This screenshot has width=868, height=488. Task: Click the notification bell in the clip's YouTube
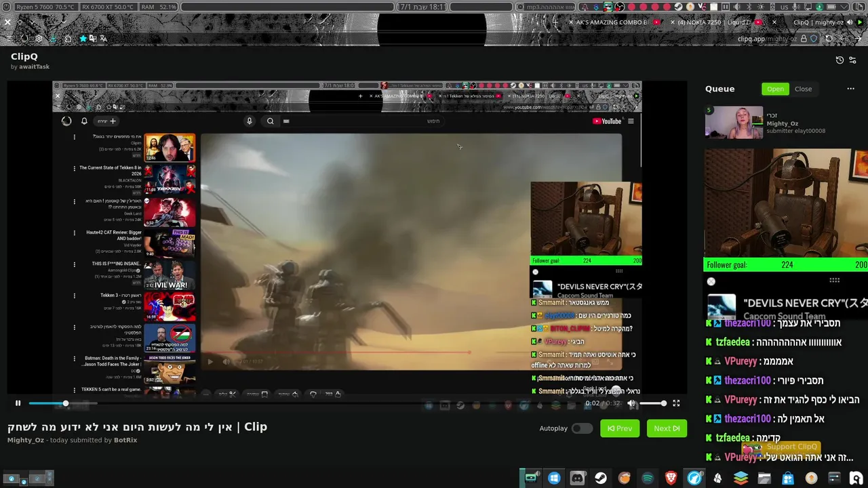click(84, 121)
